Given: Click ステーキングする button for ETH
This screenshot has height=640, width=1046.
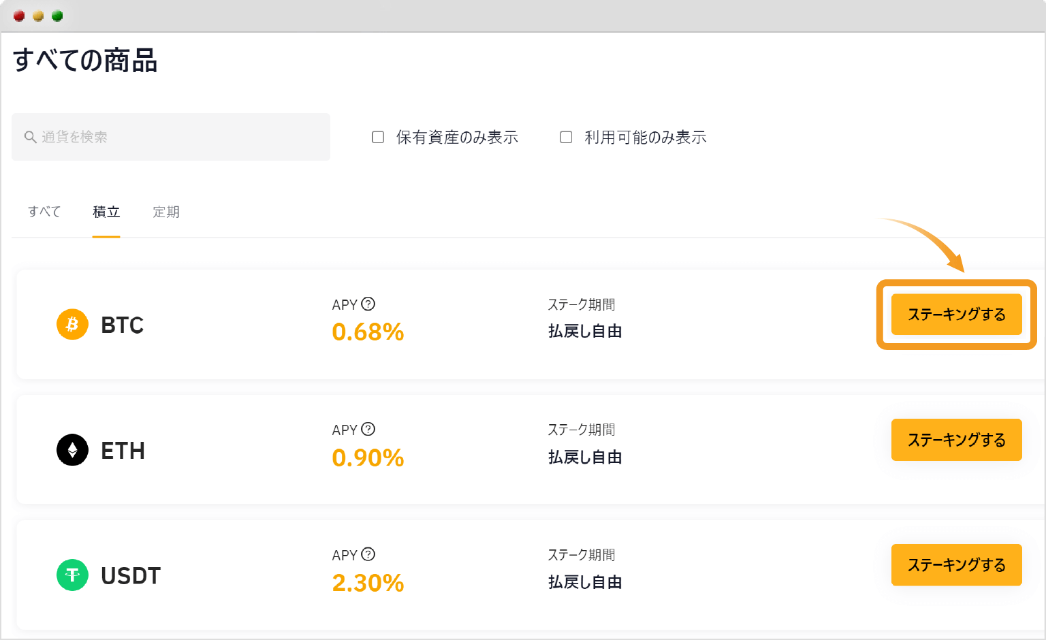Looking at the screenshot, I should point(957,440).
